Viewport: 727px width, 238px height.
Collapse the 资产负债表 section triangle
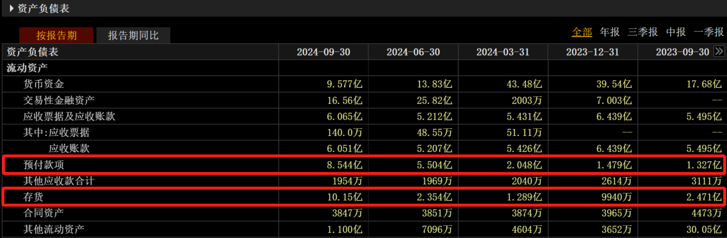(12, 8)
